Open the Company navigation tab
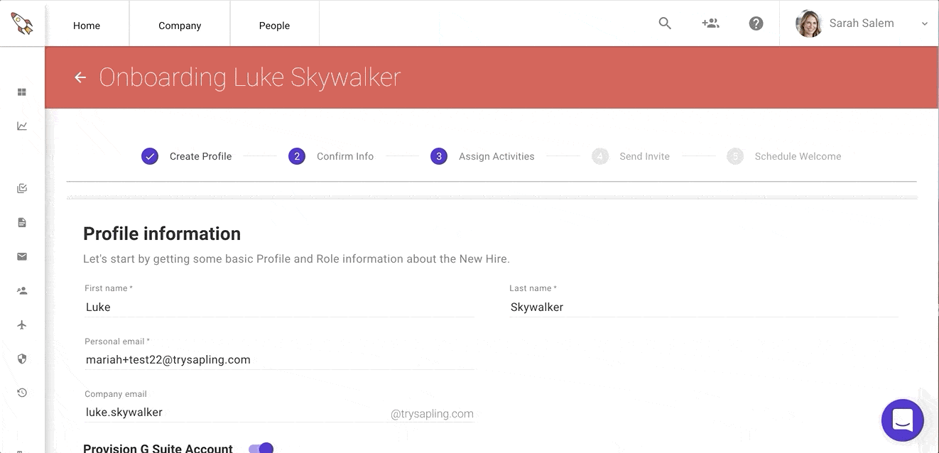Image resolution: width=939 pixels, height=453 pixels. (180, 25)
